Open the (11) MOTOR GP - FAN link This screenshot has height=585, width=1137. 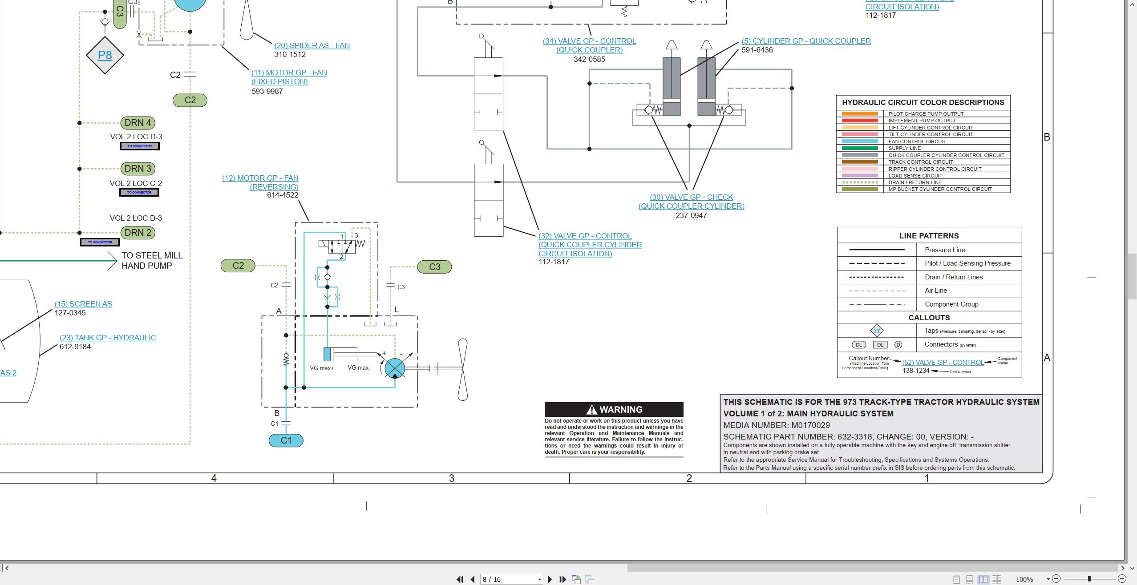[x=289, y=77]
